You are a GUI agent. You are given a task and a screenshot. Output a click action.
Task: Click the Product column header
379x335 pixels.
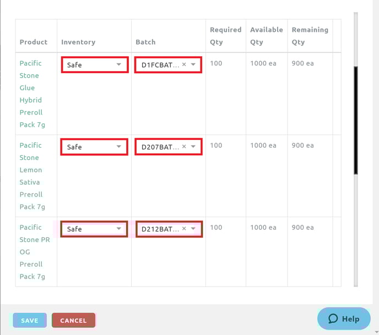[x=34, y=42]
